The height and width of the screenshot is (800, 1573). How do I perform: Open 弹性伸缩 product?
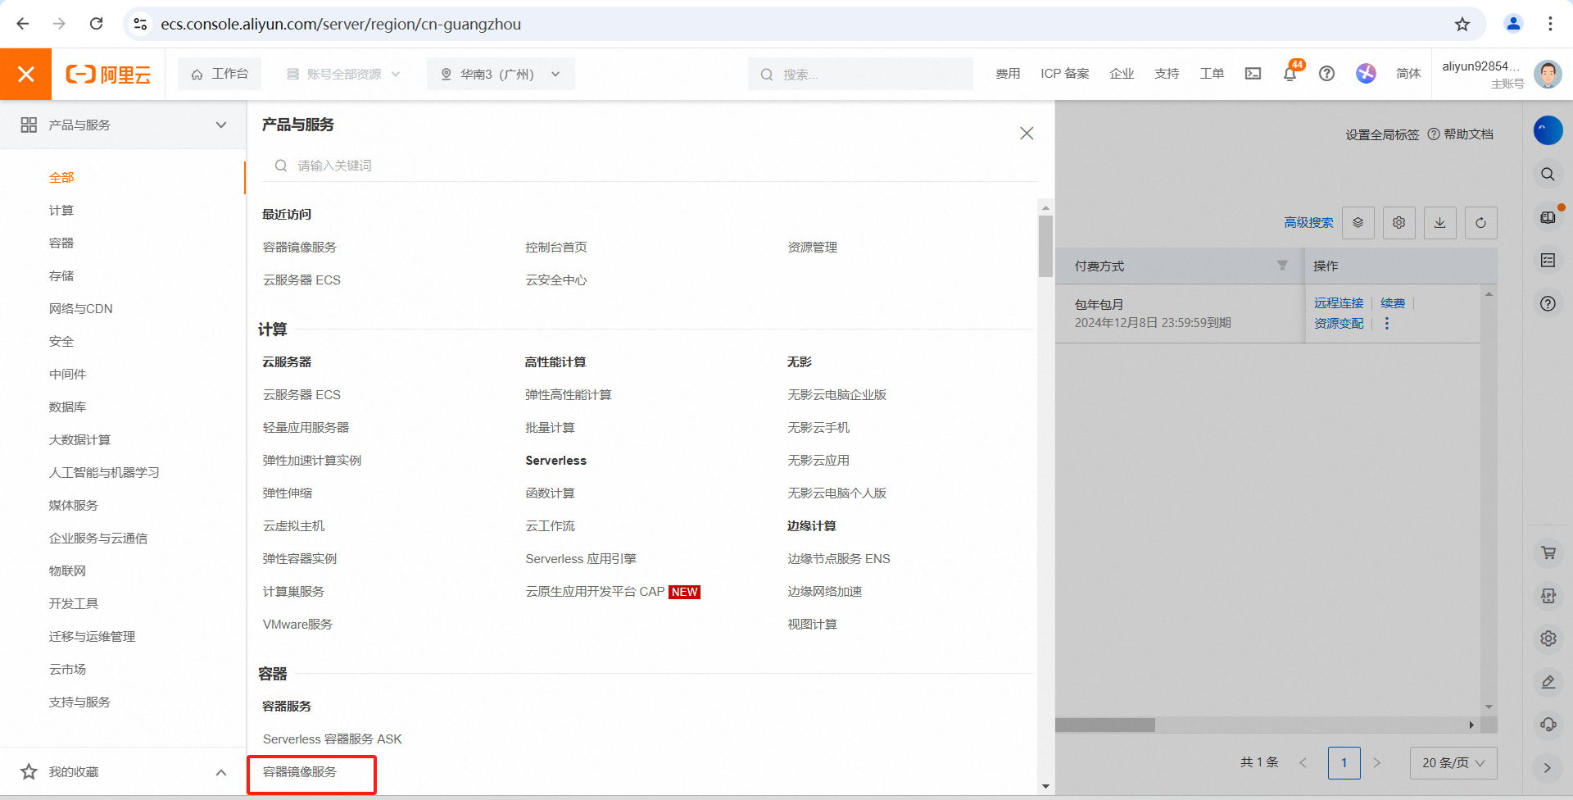(x=288, y=493)
